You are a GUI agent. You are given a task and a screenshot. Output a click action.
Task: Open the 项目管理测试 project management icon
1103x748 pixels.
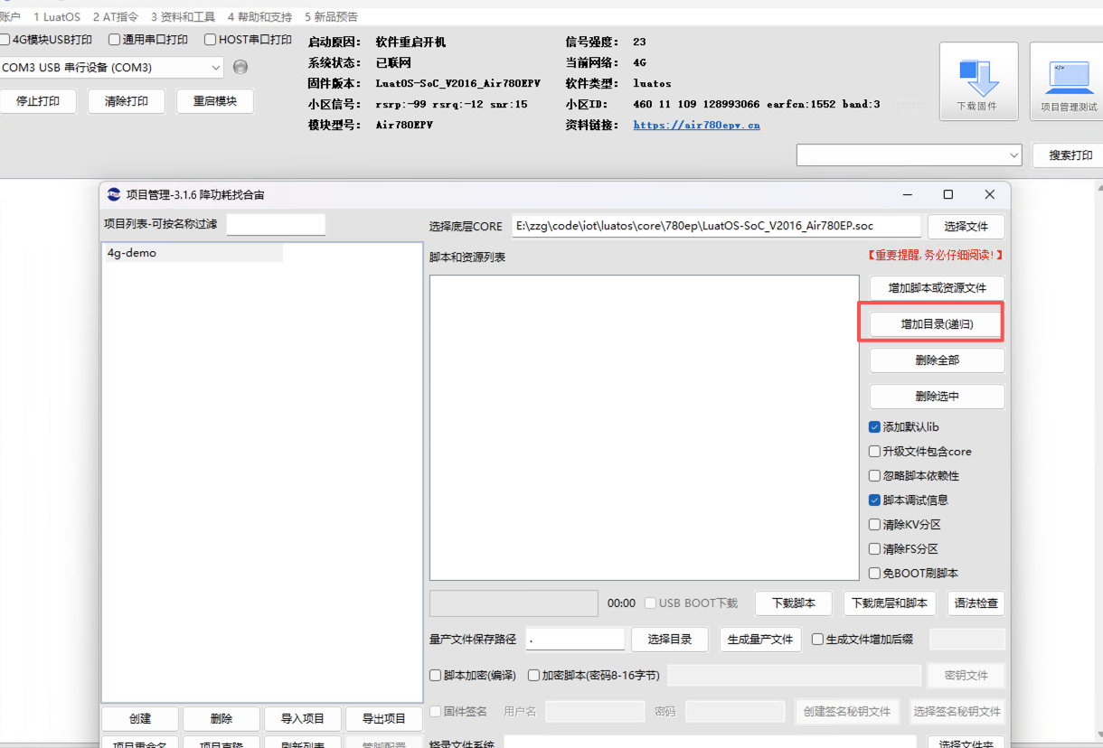1068,80
